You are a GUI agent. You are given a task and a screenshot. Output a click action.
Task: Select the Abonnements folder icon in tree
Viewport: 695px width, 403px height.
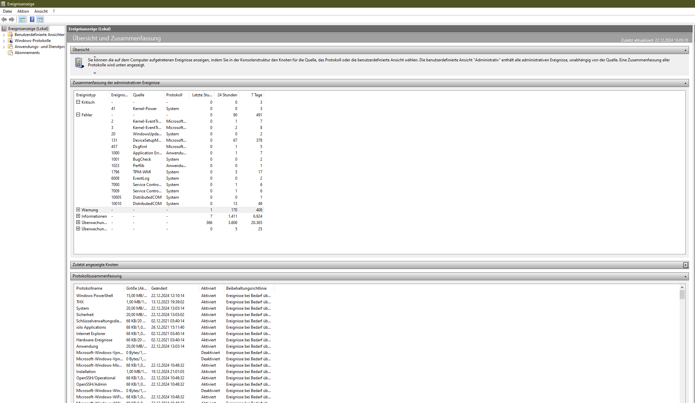pos(10,53)
